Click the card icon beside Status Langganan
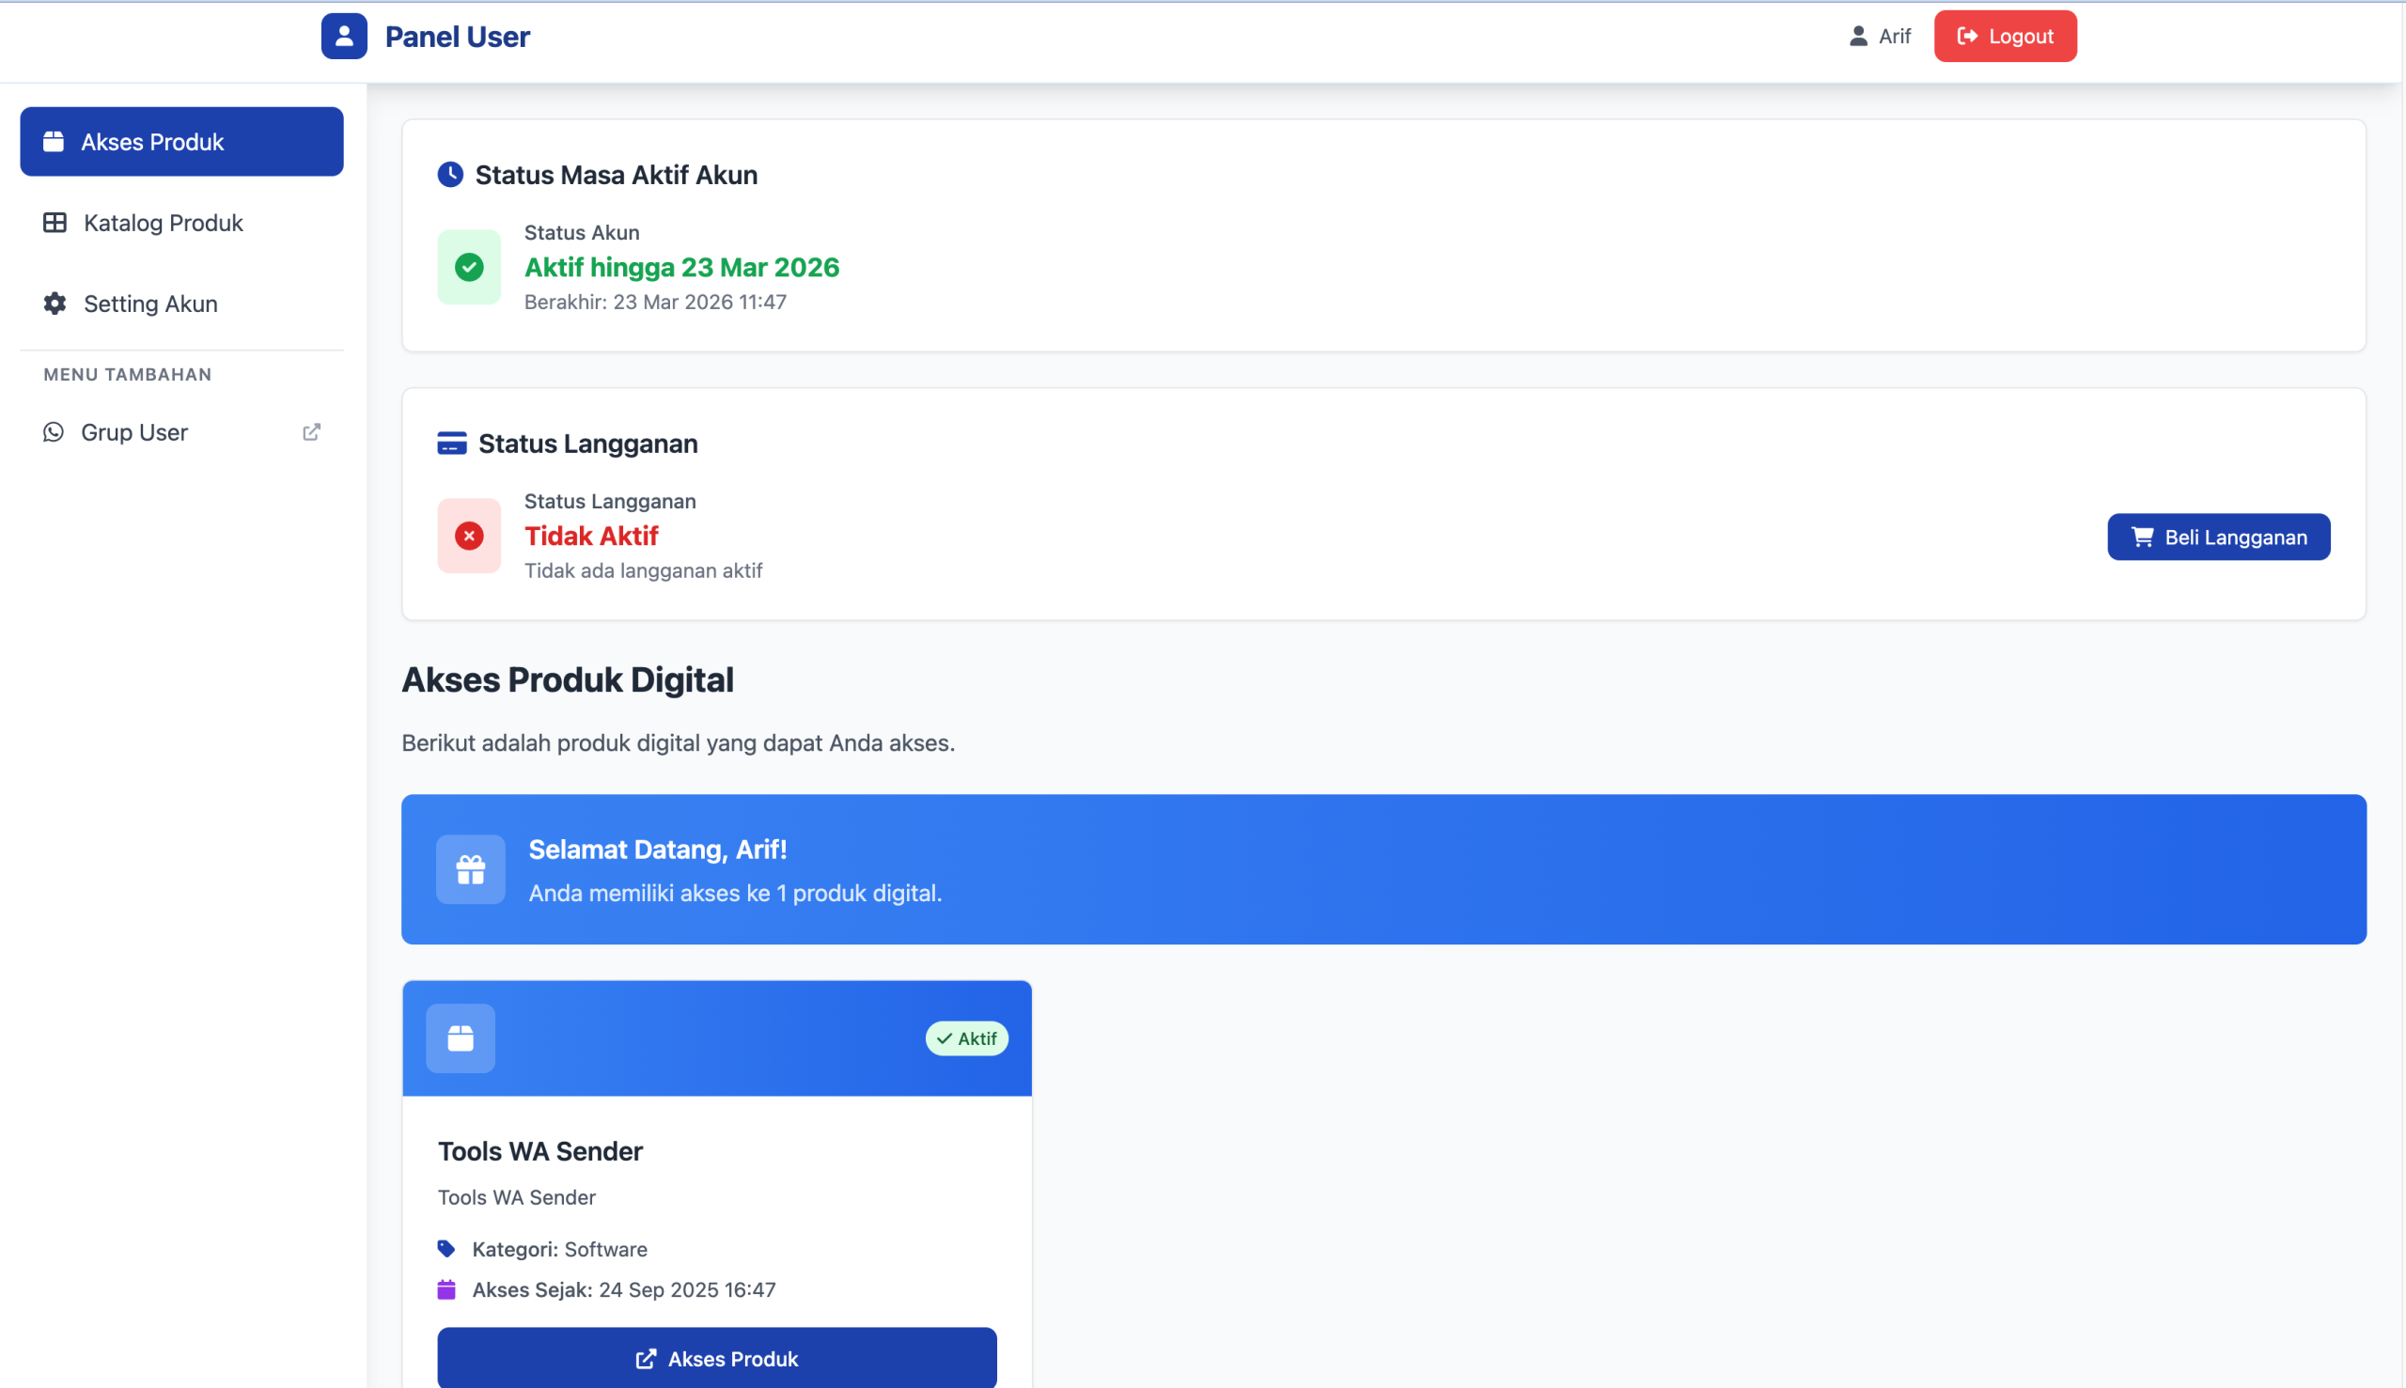Viewport: 2406px width, 1388px height. click(x=452, y=444)
